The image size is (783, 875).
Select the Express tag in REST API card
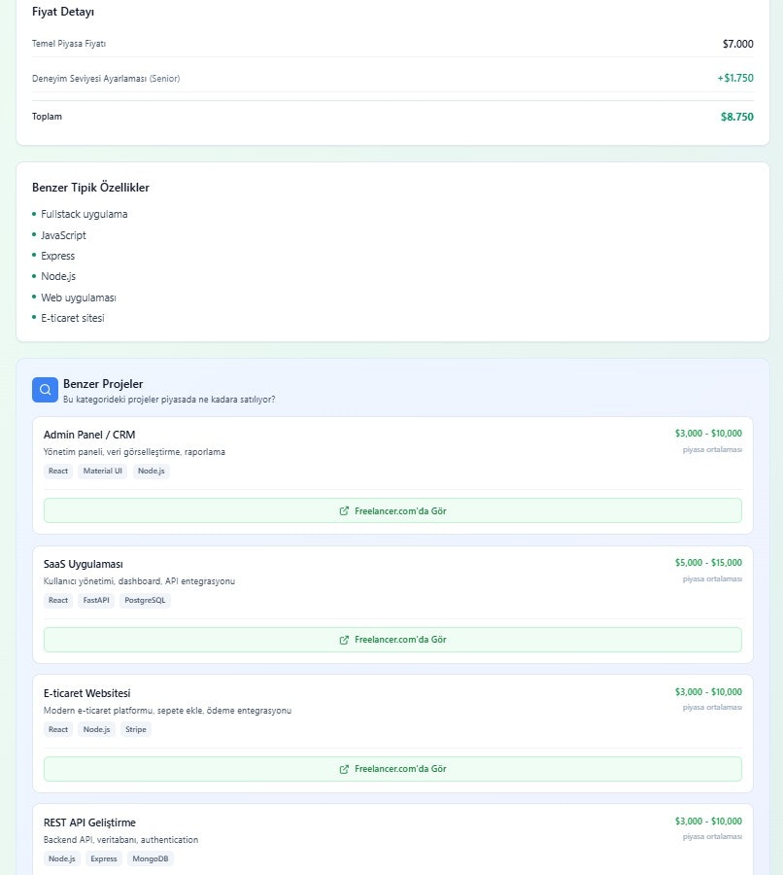click(x=103, y=858)
